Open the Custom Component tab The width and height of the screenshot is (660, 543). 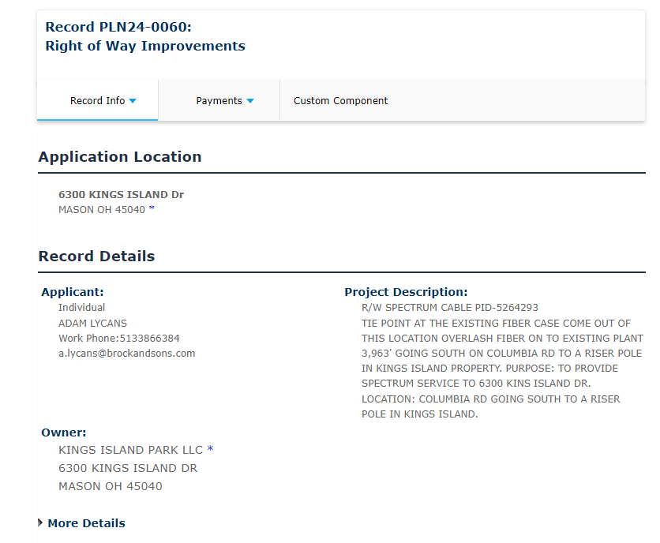[340, 101]
